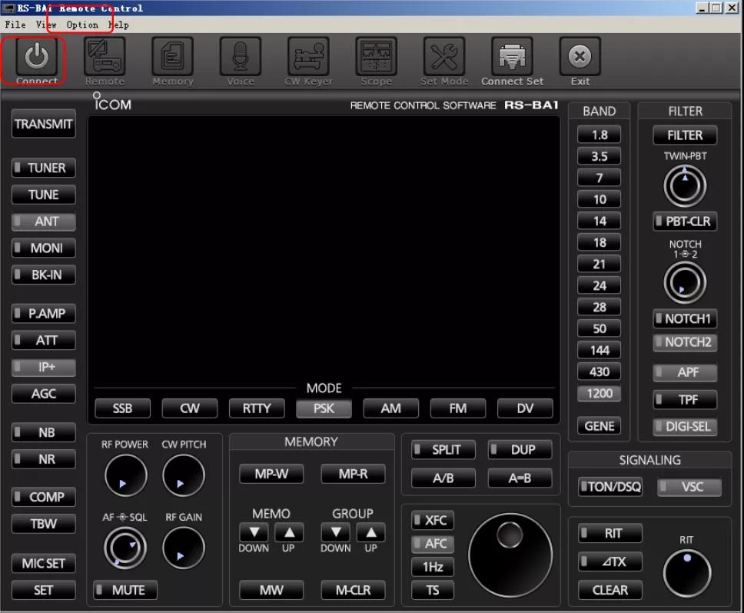Click the RIT CLEAR button

[x=610, y=590]
